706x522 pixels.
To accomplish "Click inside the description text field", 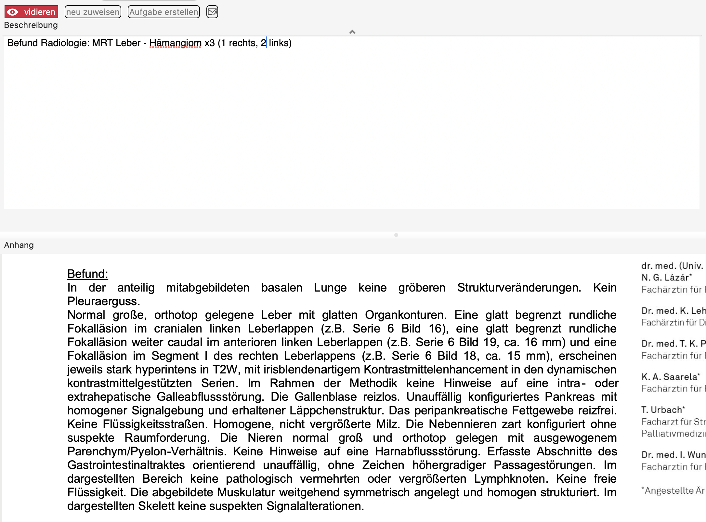I will coord(351,123).
